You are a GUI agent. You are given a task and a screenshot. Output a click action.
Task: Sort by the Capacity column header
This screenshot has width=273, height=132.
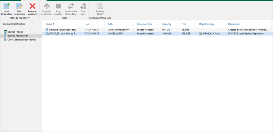167,24
